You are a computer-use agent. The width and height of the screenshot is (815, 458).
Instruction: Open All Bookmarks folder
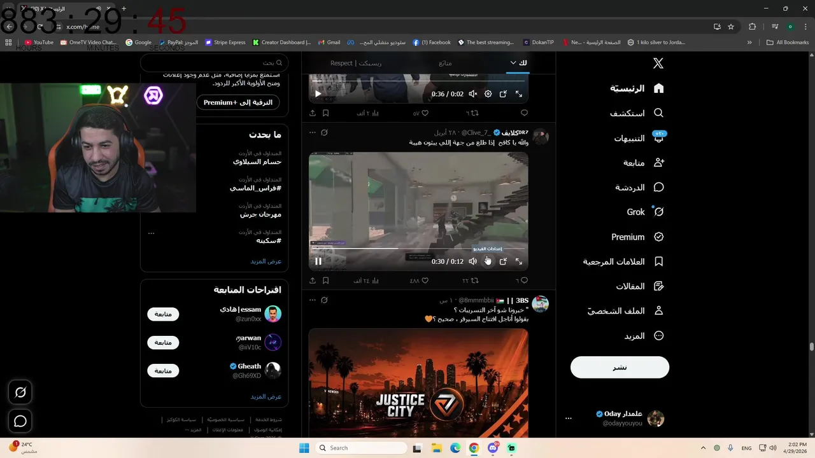(x=788, y=43)
